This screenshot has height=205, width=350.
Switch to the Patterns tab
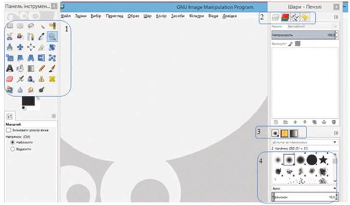(x=285, y=133)
